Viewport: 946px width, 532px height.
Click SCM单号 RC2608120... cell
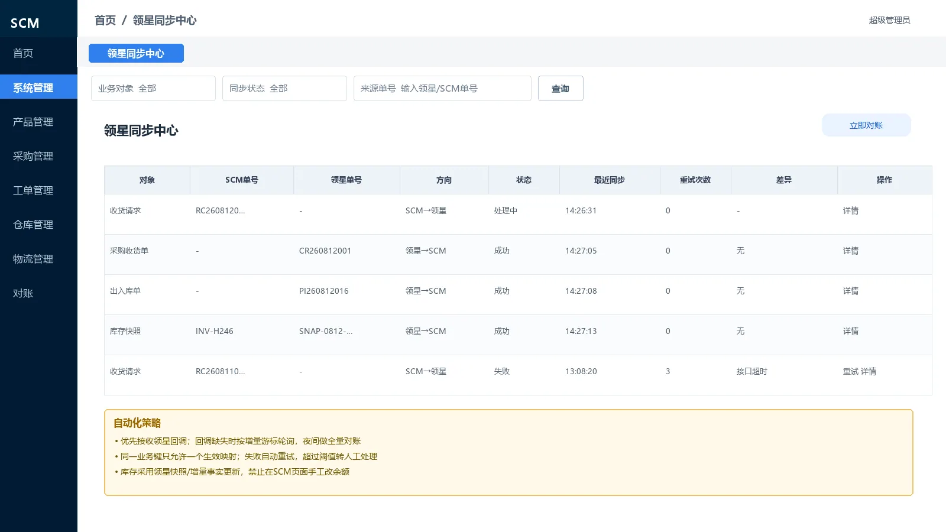pos(220,210)
